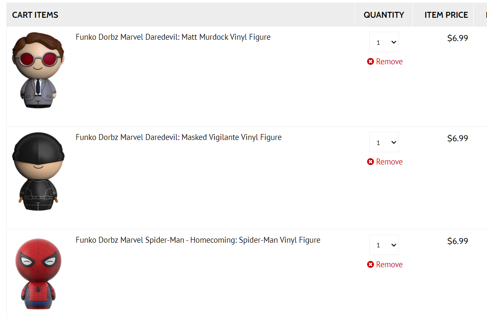Image resolution: width=487 pixels, height=318 pixels.
Task: Open the Masked Vigilante figure thumbnail
Action: click(x=38, y=172)
